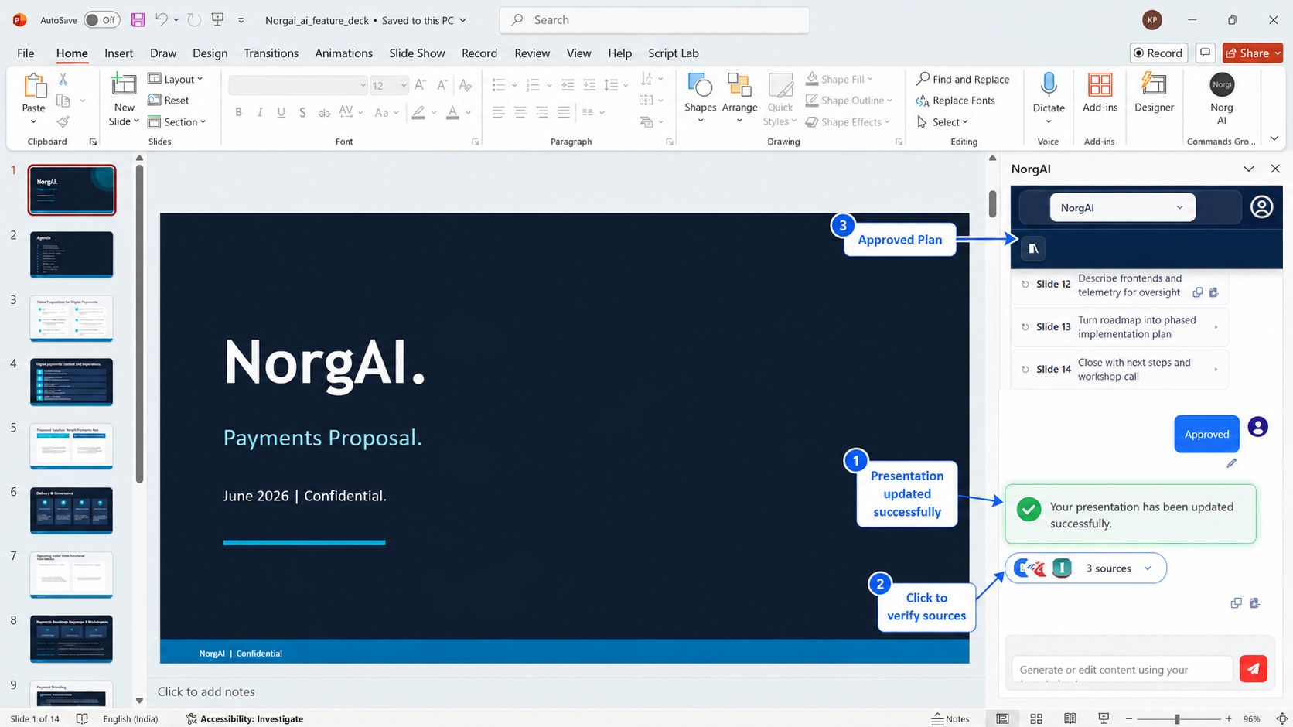Click English (India) language indicator
Image resolution: width=1293 pixels, height=727 pixels.
point(130,718)
